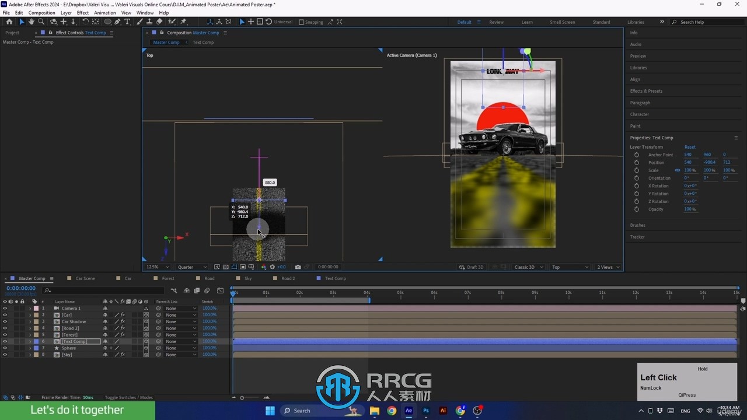The width and height of the screenshot is (747, 420).
Task: Hide the Car Shadow layer
Action: tap(5, 321)
